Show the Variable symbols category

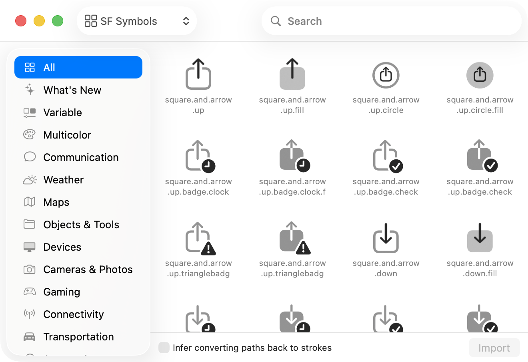click(78, 112)
